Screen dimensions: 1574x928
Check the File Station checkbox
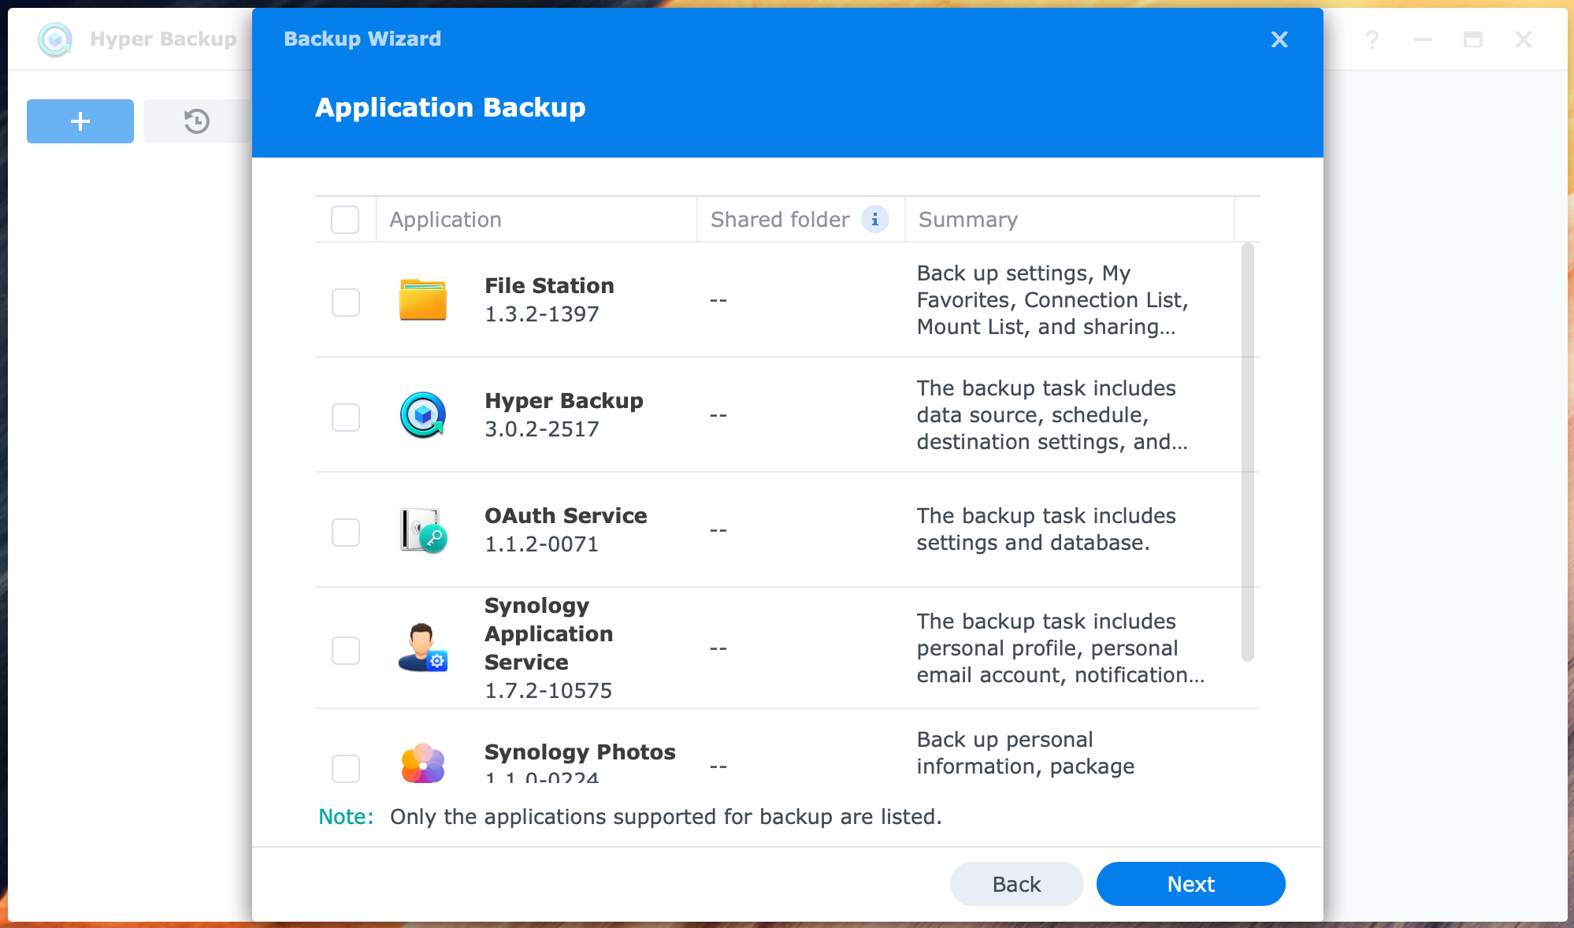345,302
